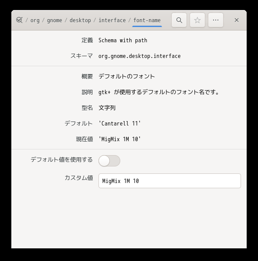Jump to desktop folder in path bar
258x261 pixels.
tap(80, 20)
